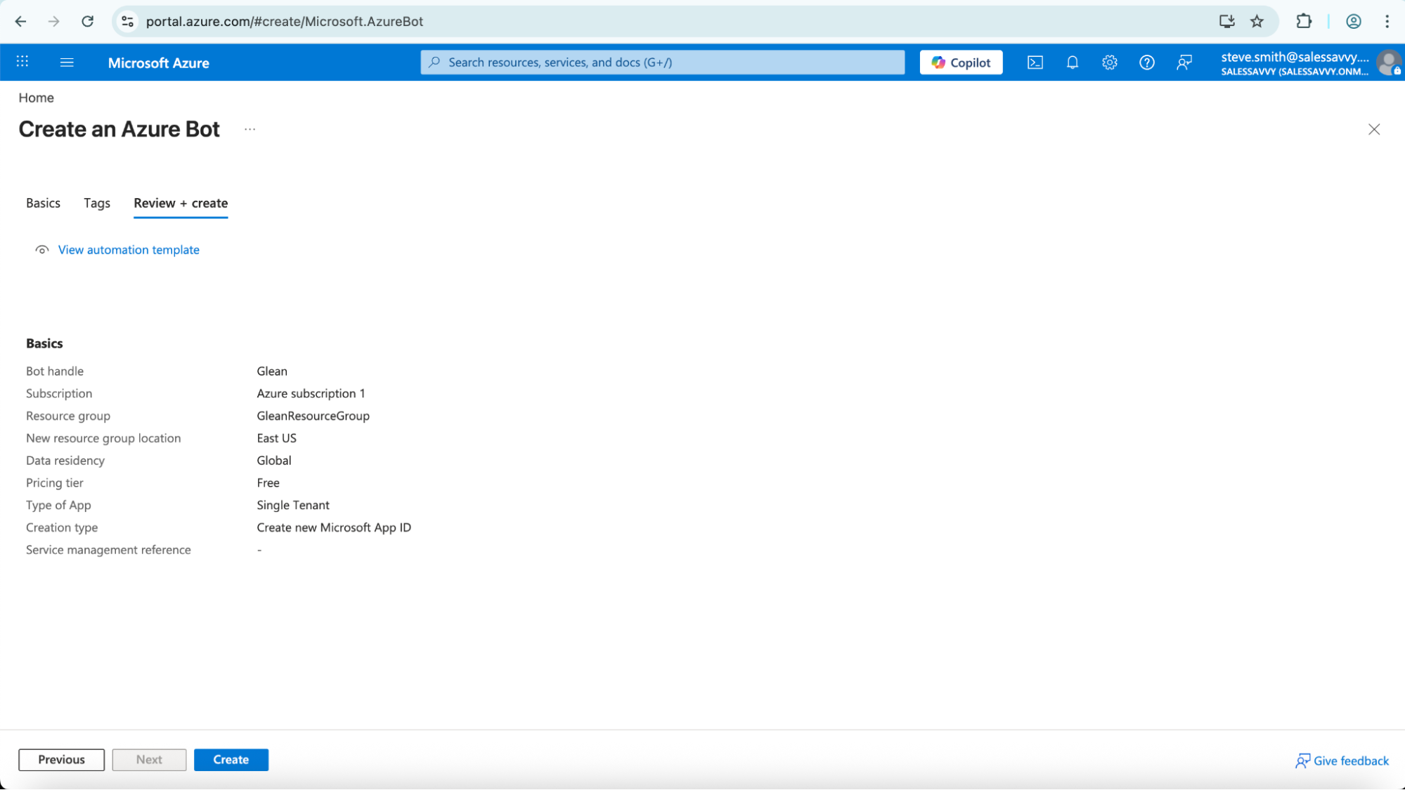Close the Create an Azure Bot blade
1405x790 pixels.
tap(1373, 129)
